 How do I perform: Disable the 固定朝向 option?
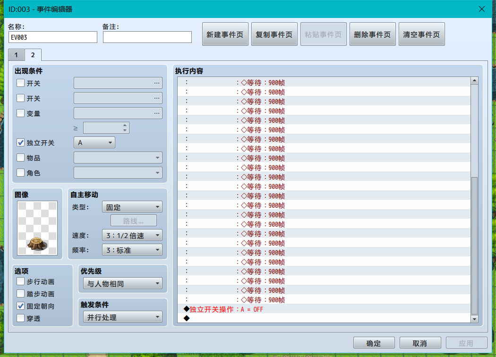pos(21,306)
